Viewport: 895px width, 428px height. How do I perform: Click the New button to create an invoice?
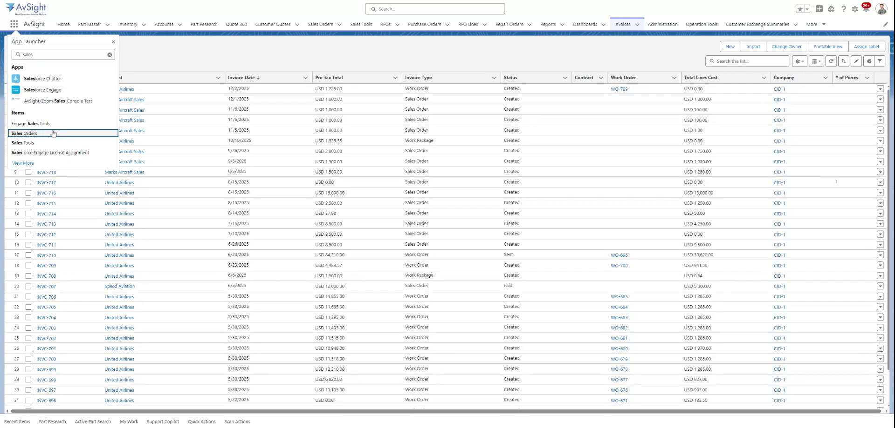click(x=730, y=47)
